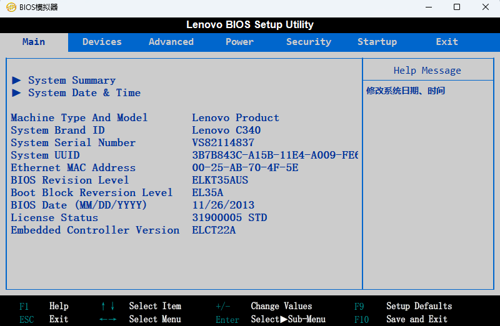
Task: Select the Machine Type And Model label
Action: pos(79,117)
